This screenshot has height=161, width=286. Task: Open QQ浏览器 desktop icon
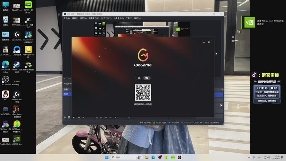click(17, 51)
